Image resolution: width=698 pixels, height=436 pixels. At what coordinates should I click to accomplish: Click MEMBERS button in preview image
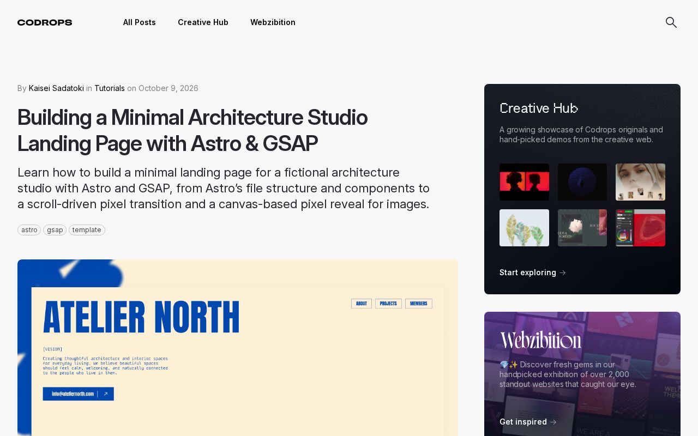(419, 304)
